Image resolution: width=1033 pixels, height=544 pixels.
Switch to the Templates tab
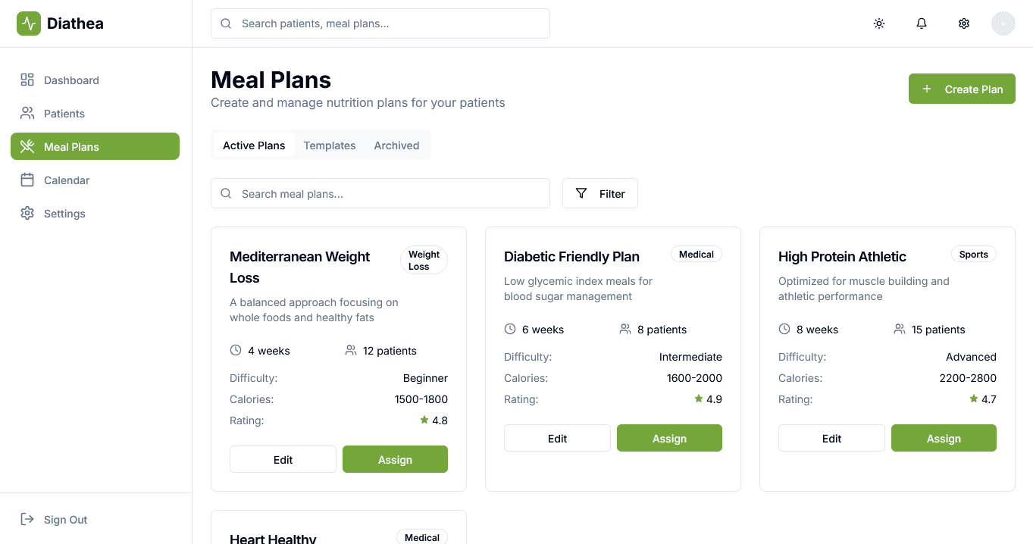pos(330,145)
